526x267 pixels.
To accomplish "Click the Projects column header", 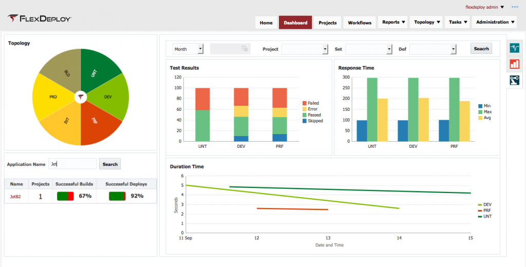I will coord(40,184).
